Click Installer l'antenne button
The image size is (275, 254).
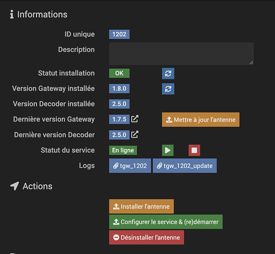tap(141, 206)
